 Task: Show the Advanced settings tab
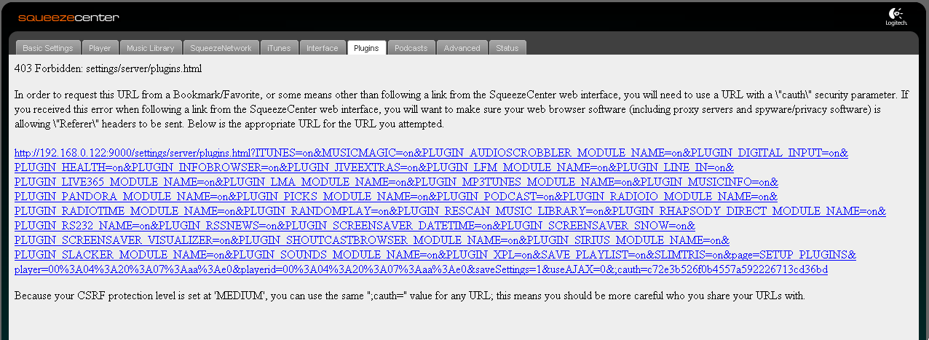[x=462, y=48]
